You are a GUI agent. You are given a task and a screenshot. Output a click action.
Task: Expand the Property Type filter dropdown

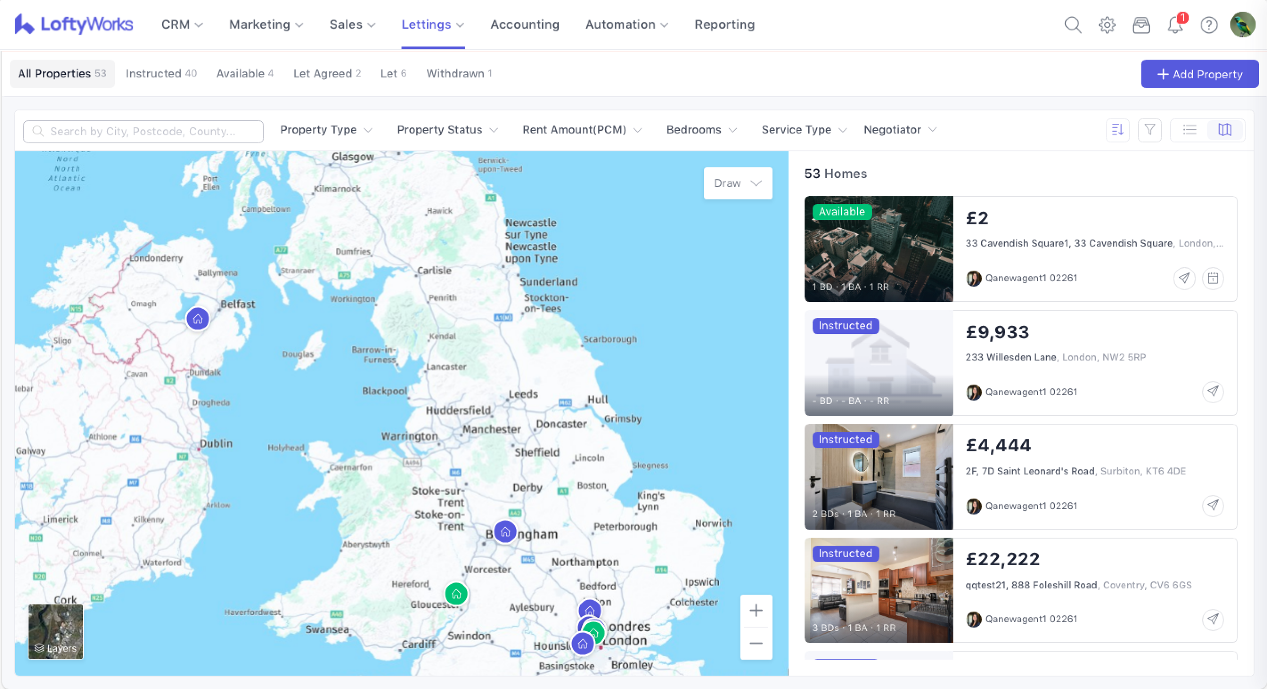(326, 130)
